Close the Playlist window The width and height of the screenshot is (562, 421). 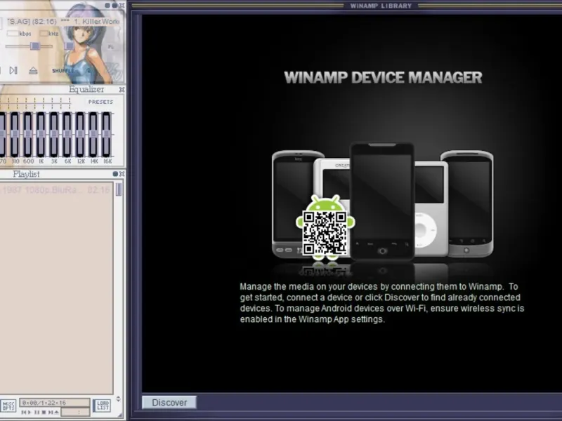point(122,173)
